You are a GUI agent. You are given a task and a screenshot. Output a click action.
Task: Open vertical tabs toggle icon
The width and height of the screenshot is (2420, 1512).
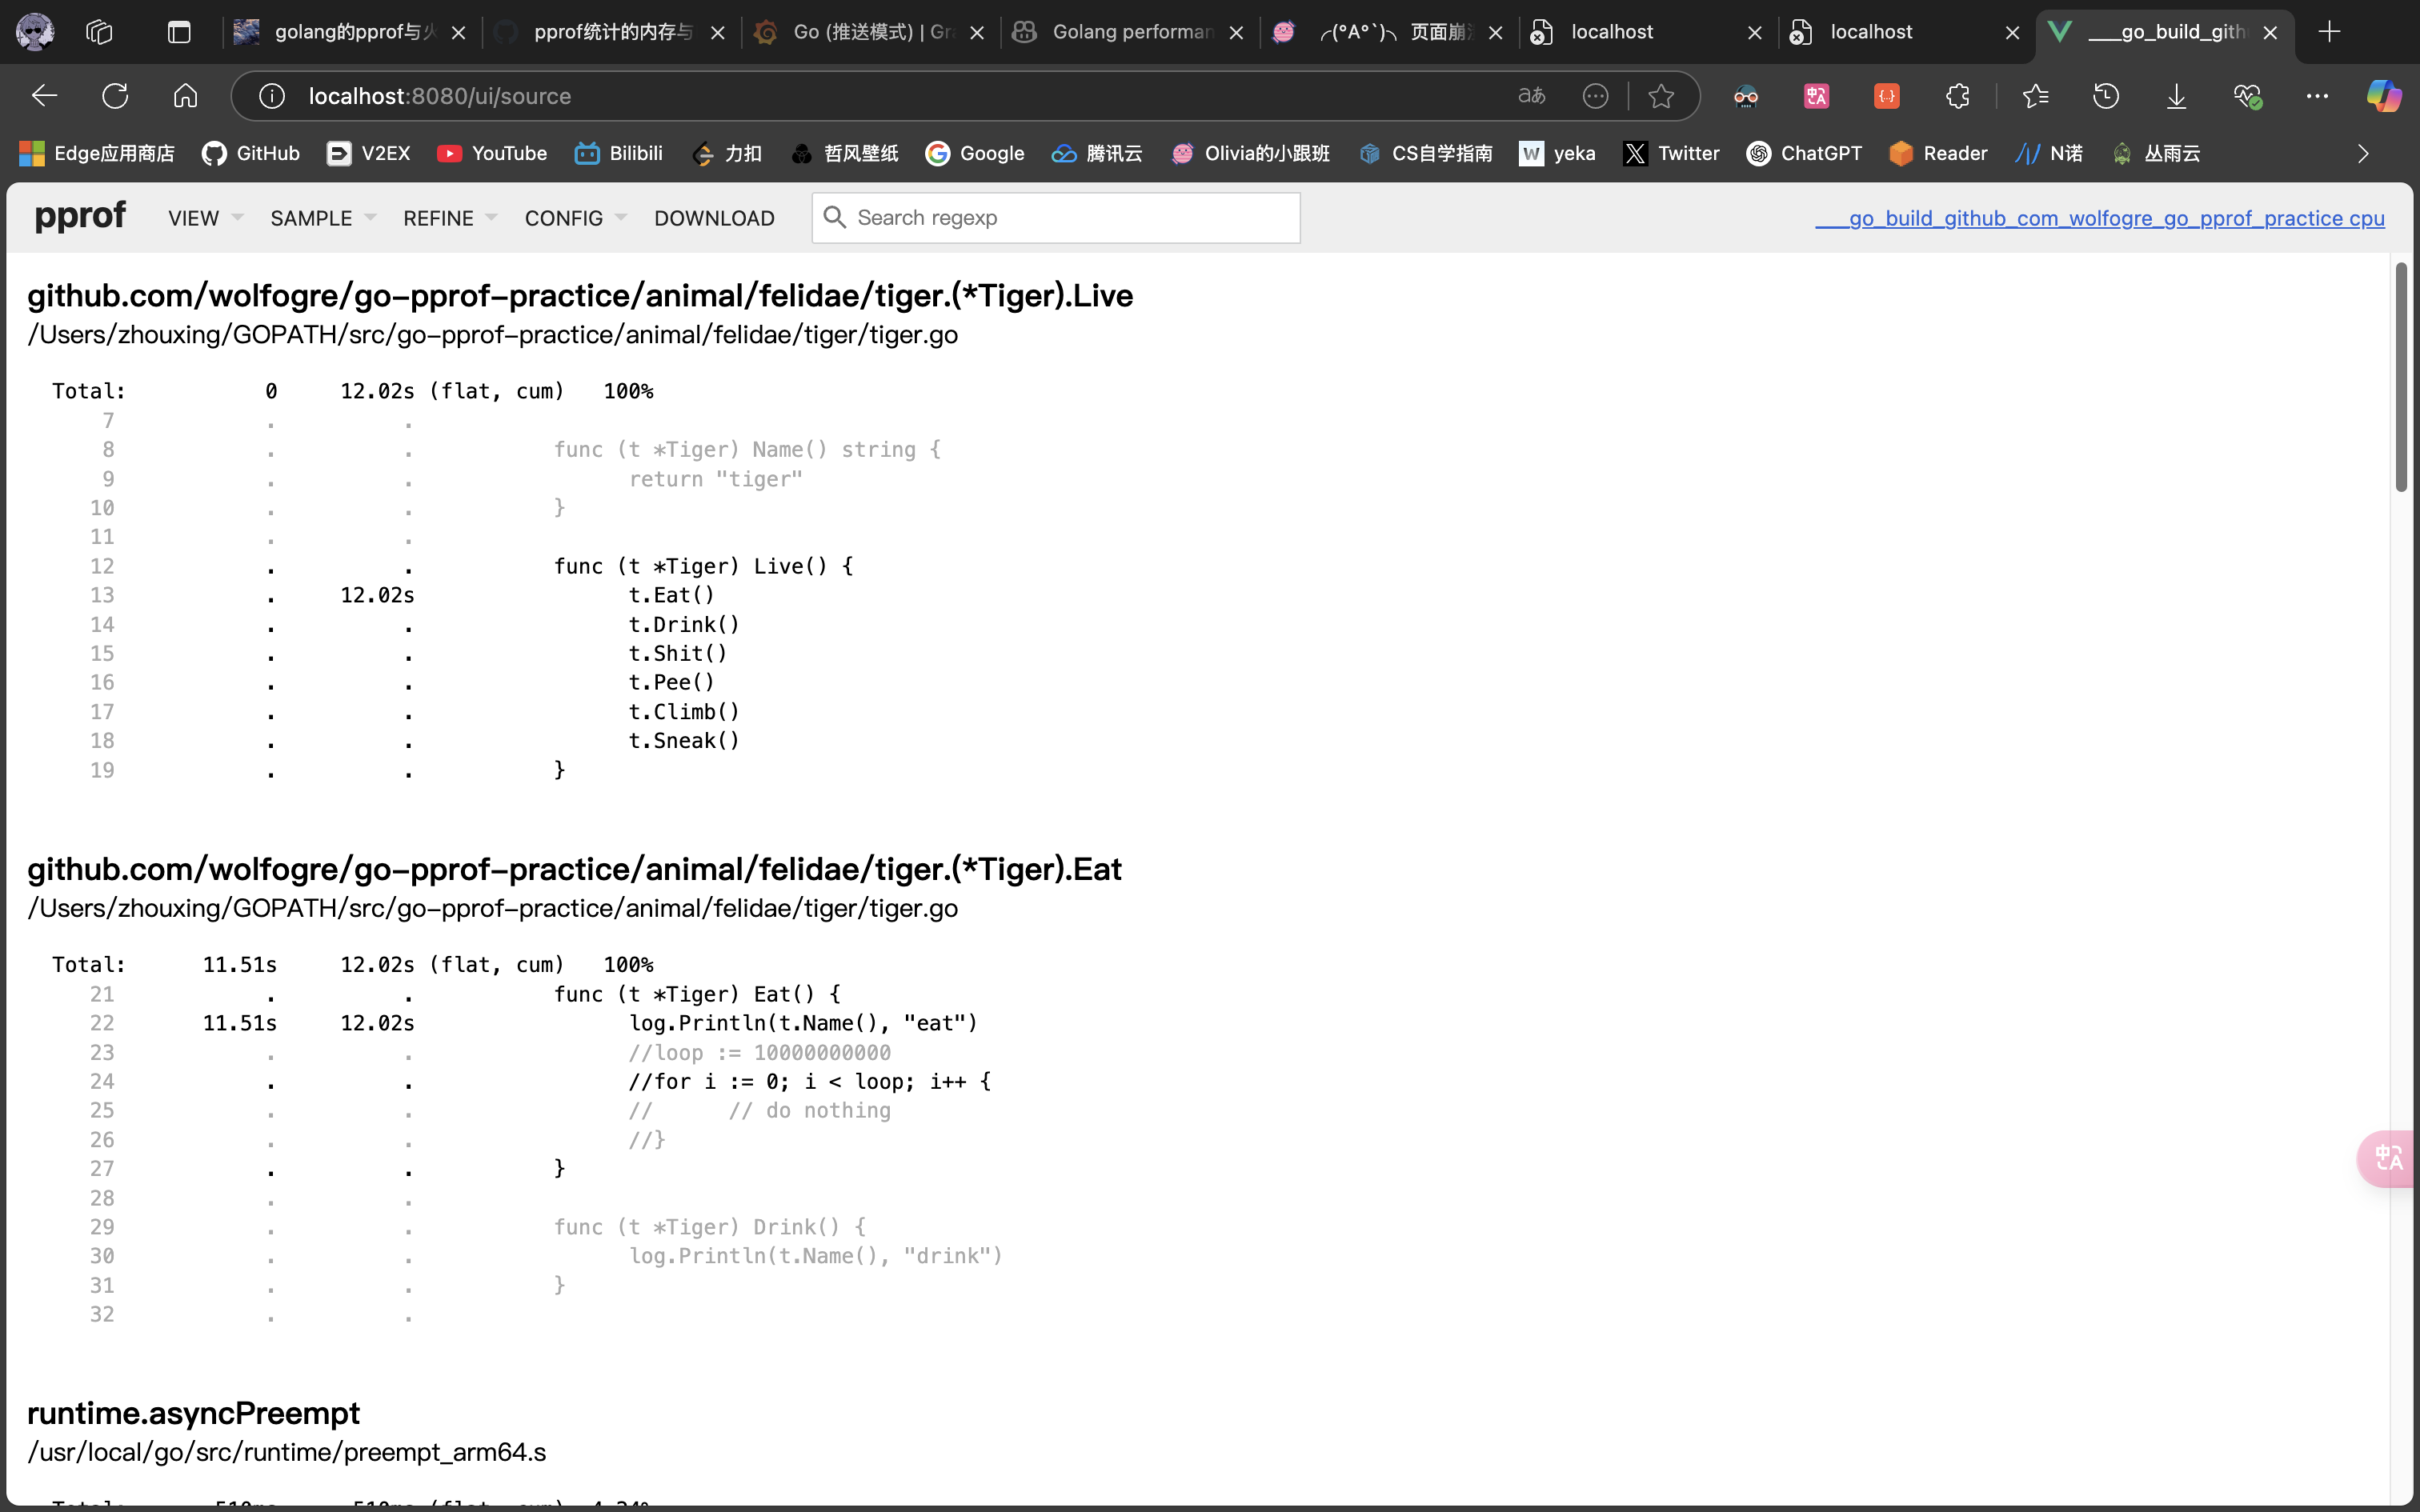(179, 32)
